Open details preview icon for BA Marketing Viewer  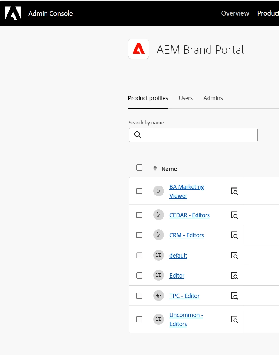point(234,191)
